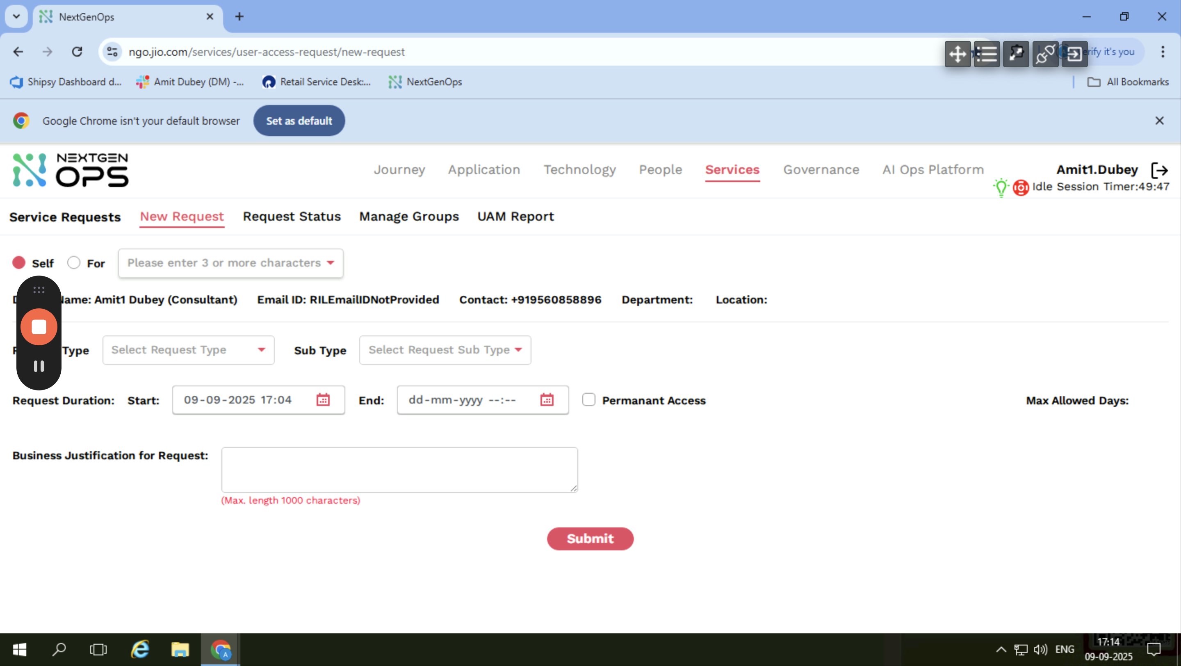Select the For radio button
Image resolution: width=1181 pixels, height=666 pixels.
[74, 262]
